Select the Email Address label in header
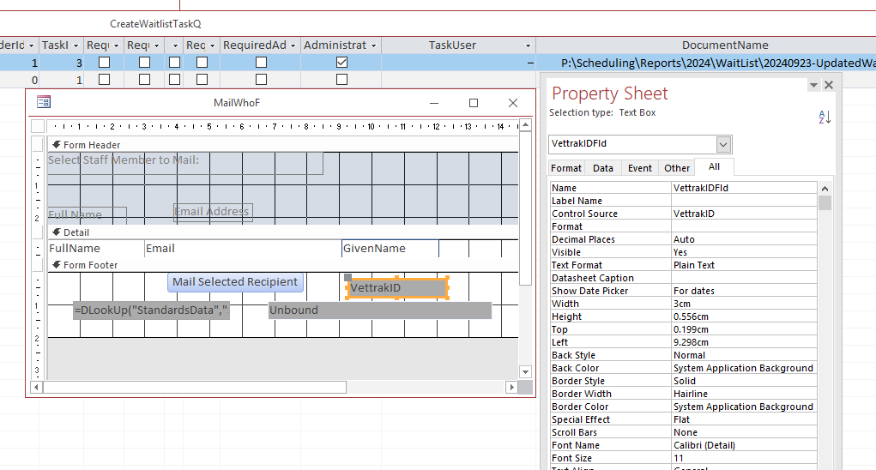This screenshot has width=876, height=470. tap(213, 212)
